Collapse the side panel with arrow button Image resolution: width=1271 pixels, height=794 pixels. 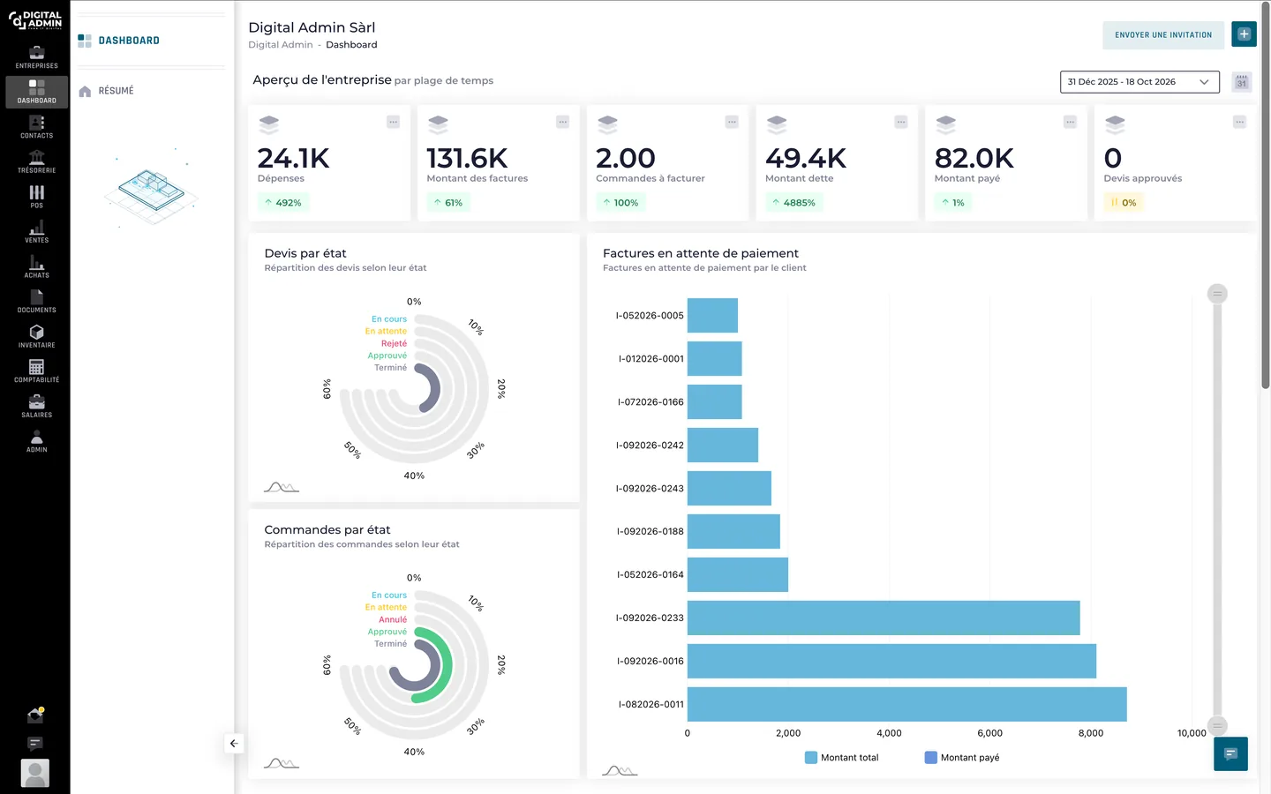click(x=234, y=744)
